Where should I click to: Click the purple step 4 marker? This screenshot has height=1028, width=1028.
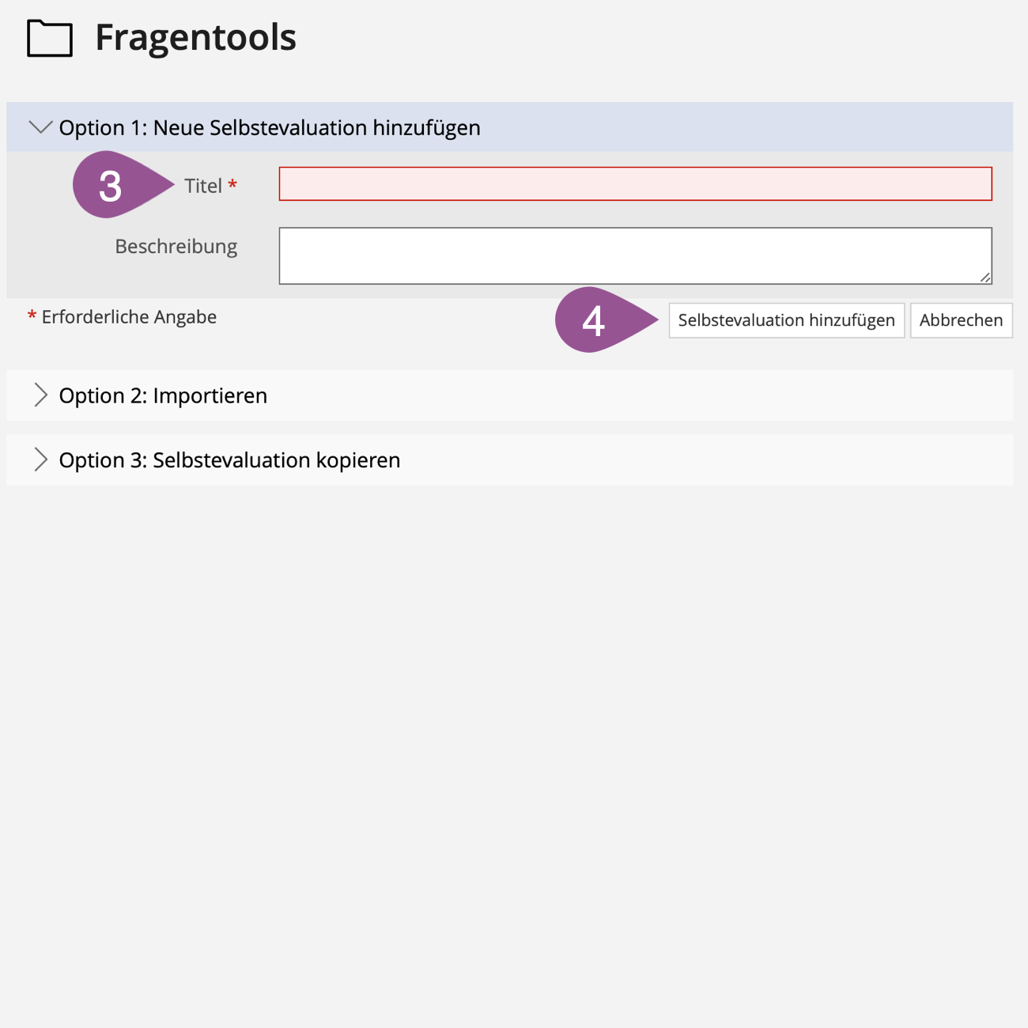(595, 320)
